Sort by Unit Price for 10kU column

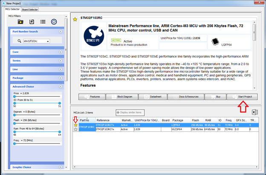click(x=147, y=120)
